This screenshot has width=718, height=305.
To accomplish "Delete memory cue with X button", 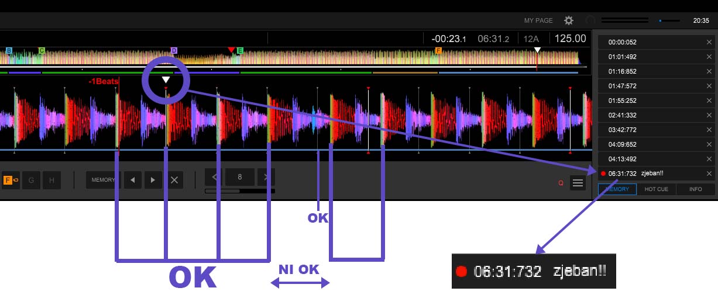I will pos(174,180).
